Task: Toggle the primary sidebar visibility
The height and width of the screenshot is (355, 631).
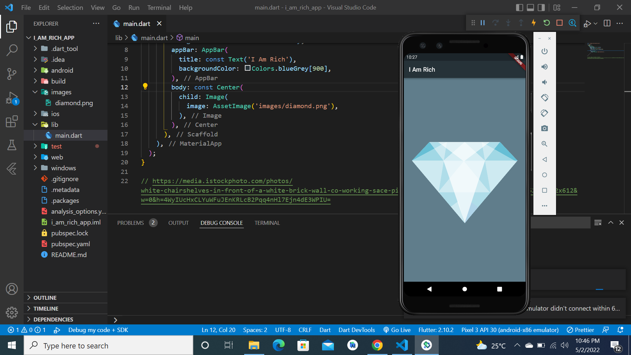Action: (519, 7)
